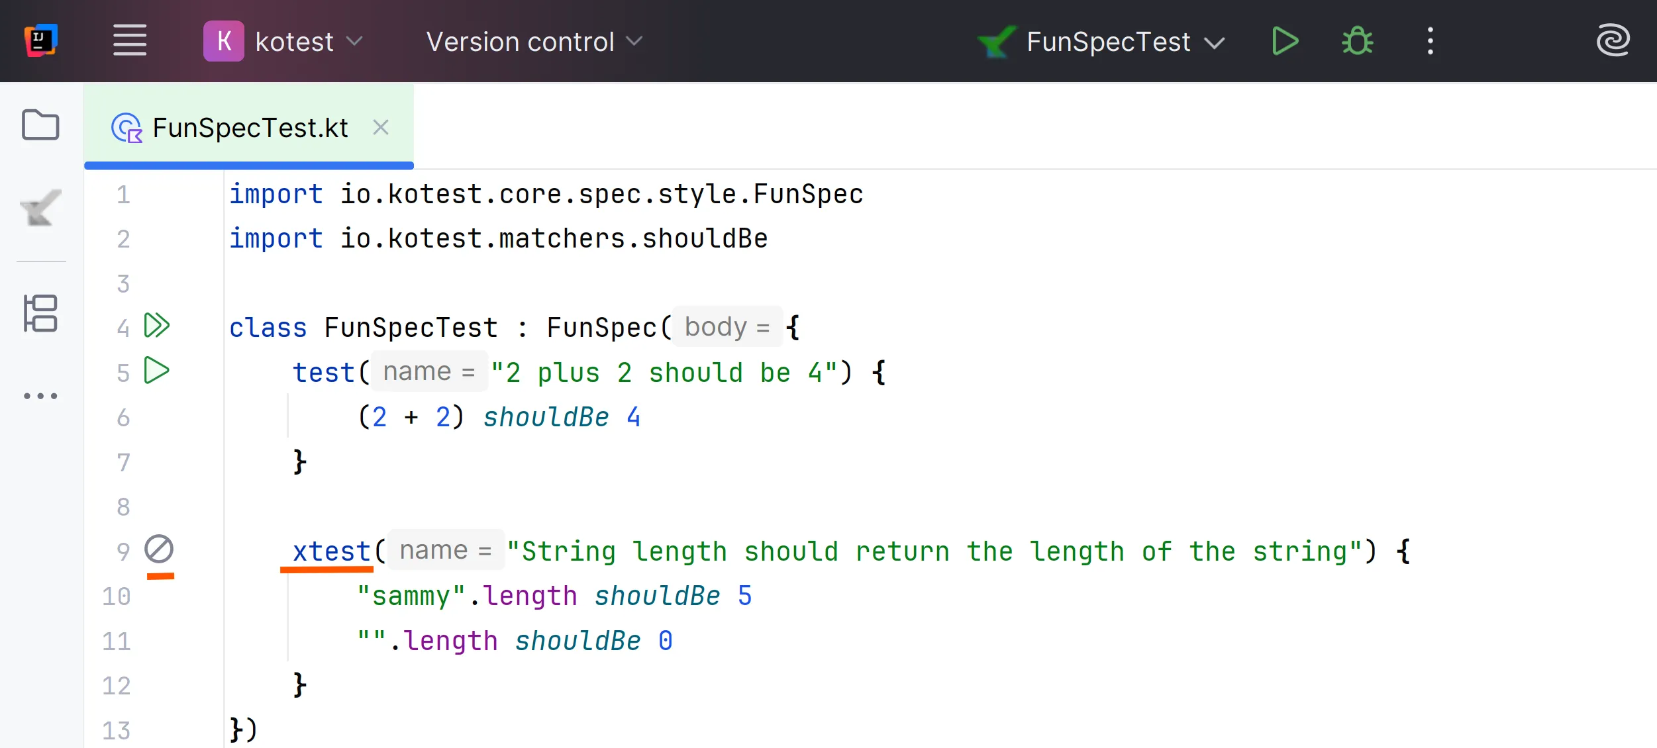Open the vertical three-dot more actions menu
Screen dimensions: 1657x748
pyautogui.click(x=1430, y=41)
